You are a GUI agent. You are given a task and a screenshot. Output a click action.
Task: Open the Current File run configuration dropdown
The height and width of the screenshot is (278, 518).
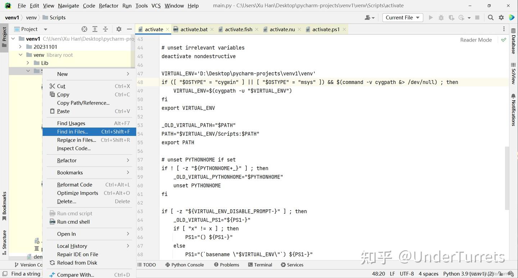pyautogui.click(x=402, y=17)
